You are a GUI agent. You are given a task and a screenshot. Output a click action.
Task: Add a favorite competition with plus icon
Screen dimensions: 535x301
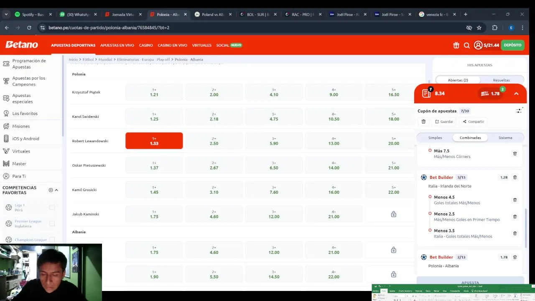point(51,190)
